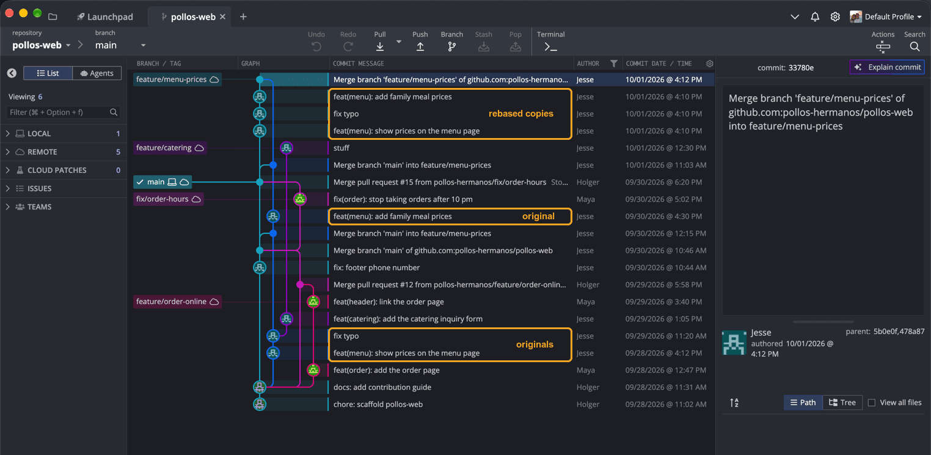Switch the left panel to Agents view
Screen dimensions: 931x455
click(97, 73)
